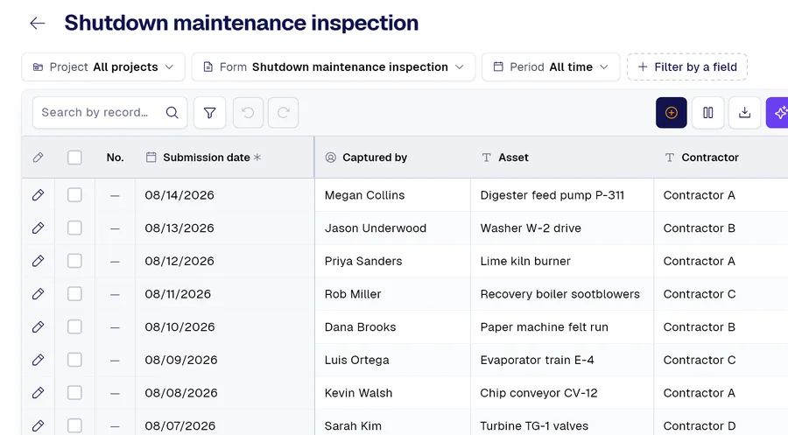This screenshot has width=788, height=435.
Task: Click the Chip conveyor CV-12 cell
Action: coord(562,393)
